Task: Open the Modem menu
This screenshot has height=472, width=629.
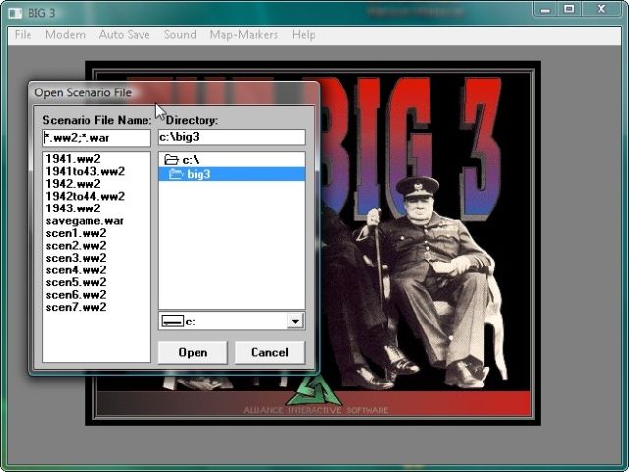Action: (65, 34)
